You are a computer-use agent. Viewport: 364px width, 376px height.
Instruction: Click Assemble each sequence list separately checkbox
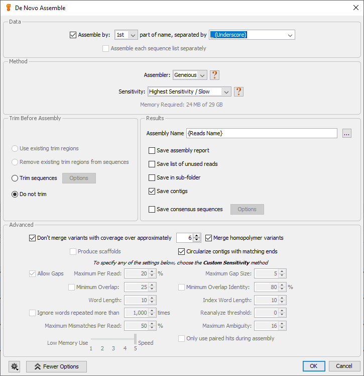tap(105, 49)
